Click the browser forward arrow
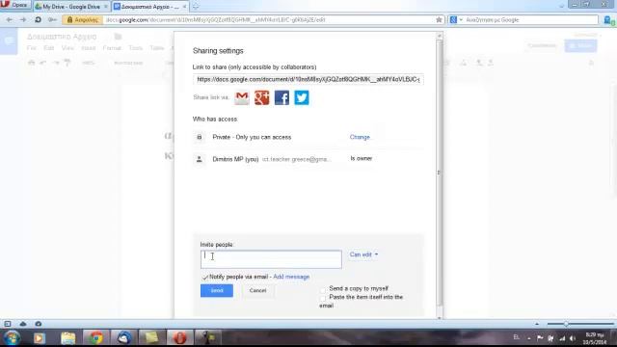 click(x=23, y=19)
